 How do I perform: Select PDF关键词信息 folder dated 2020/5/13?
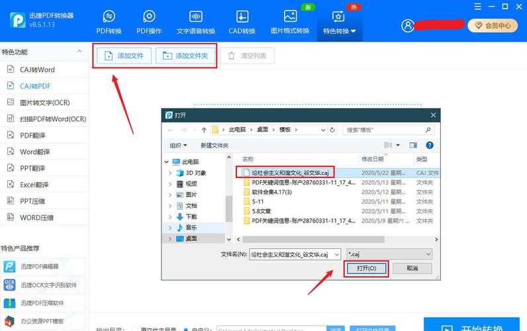tap(303, 183)
